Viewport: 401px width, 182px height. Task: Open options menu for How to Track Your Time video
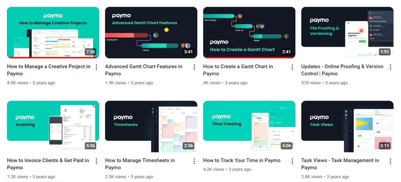pyautogui.click(x=292, y=161)
